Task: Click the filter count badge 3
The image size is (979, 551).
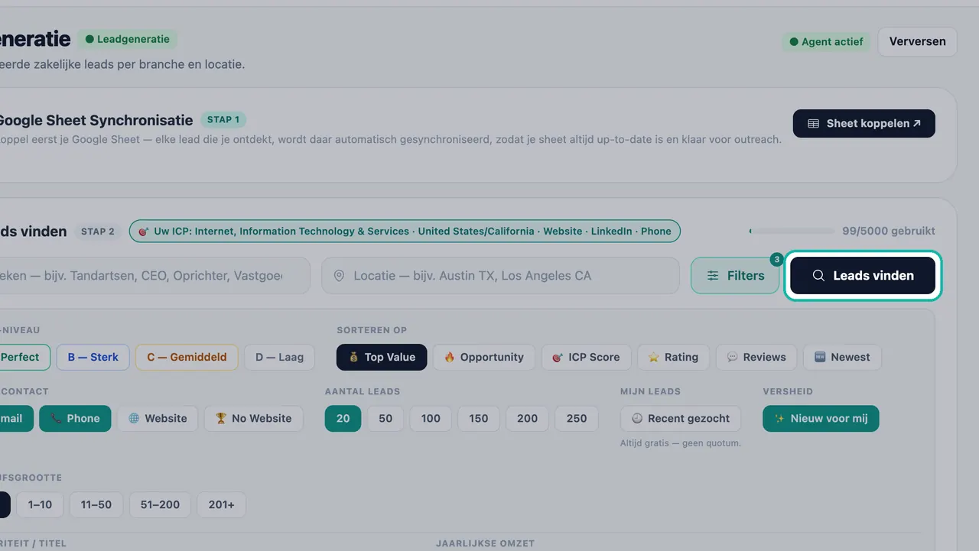Action: click(x=777, y=259)
